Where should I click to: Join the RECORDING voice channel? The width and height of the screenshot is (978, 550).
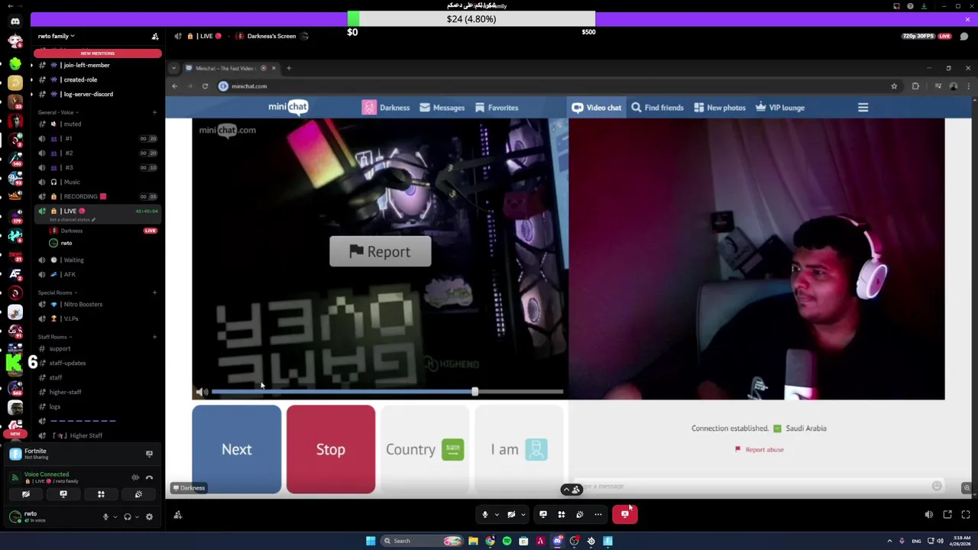pos(82,196)
